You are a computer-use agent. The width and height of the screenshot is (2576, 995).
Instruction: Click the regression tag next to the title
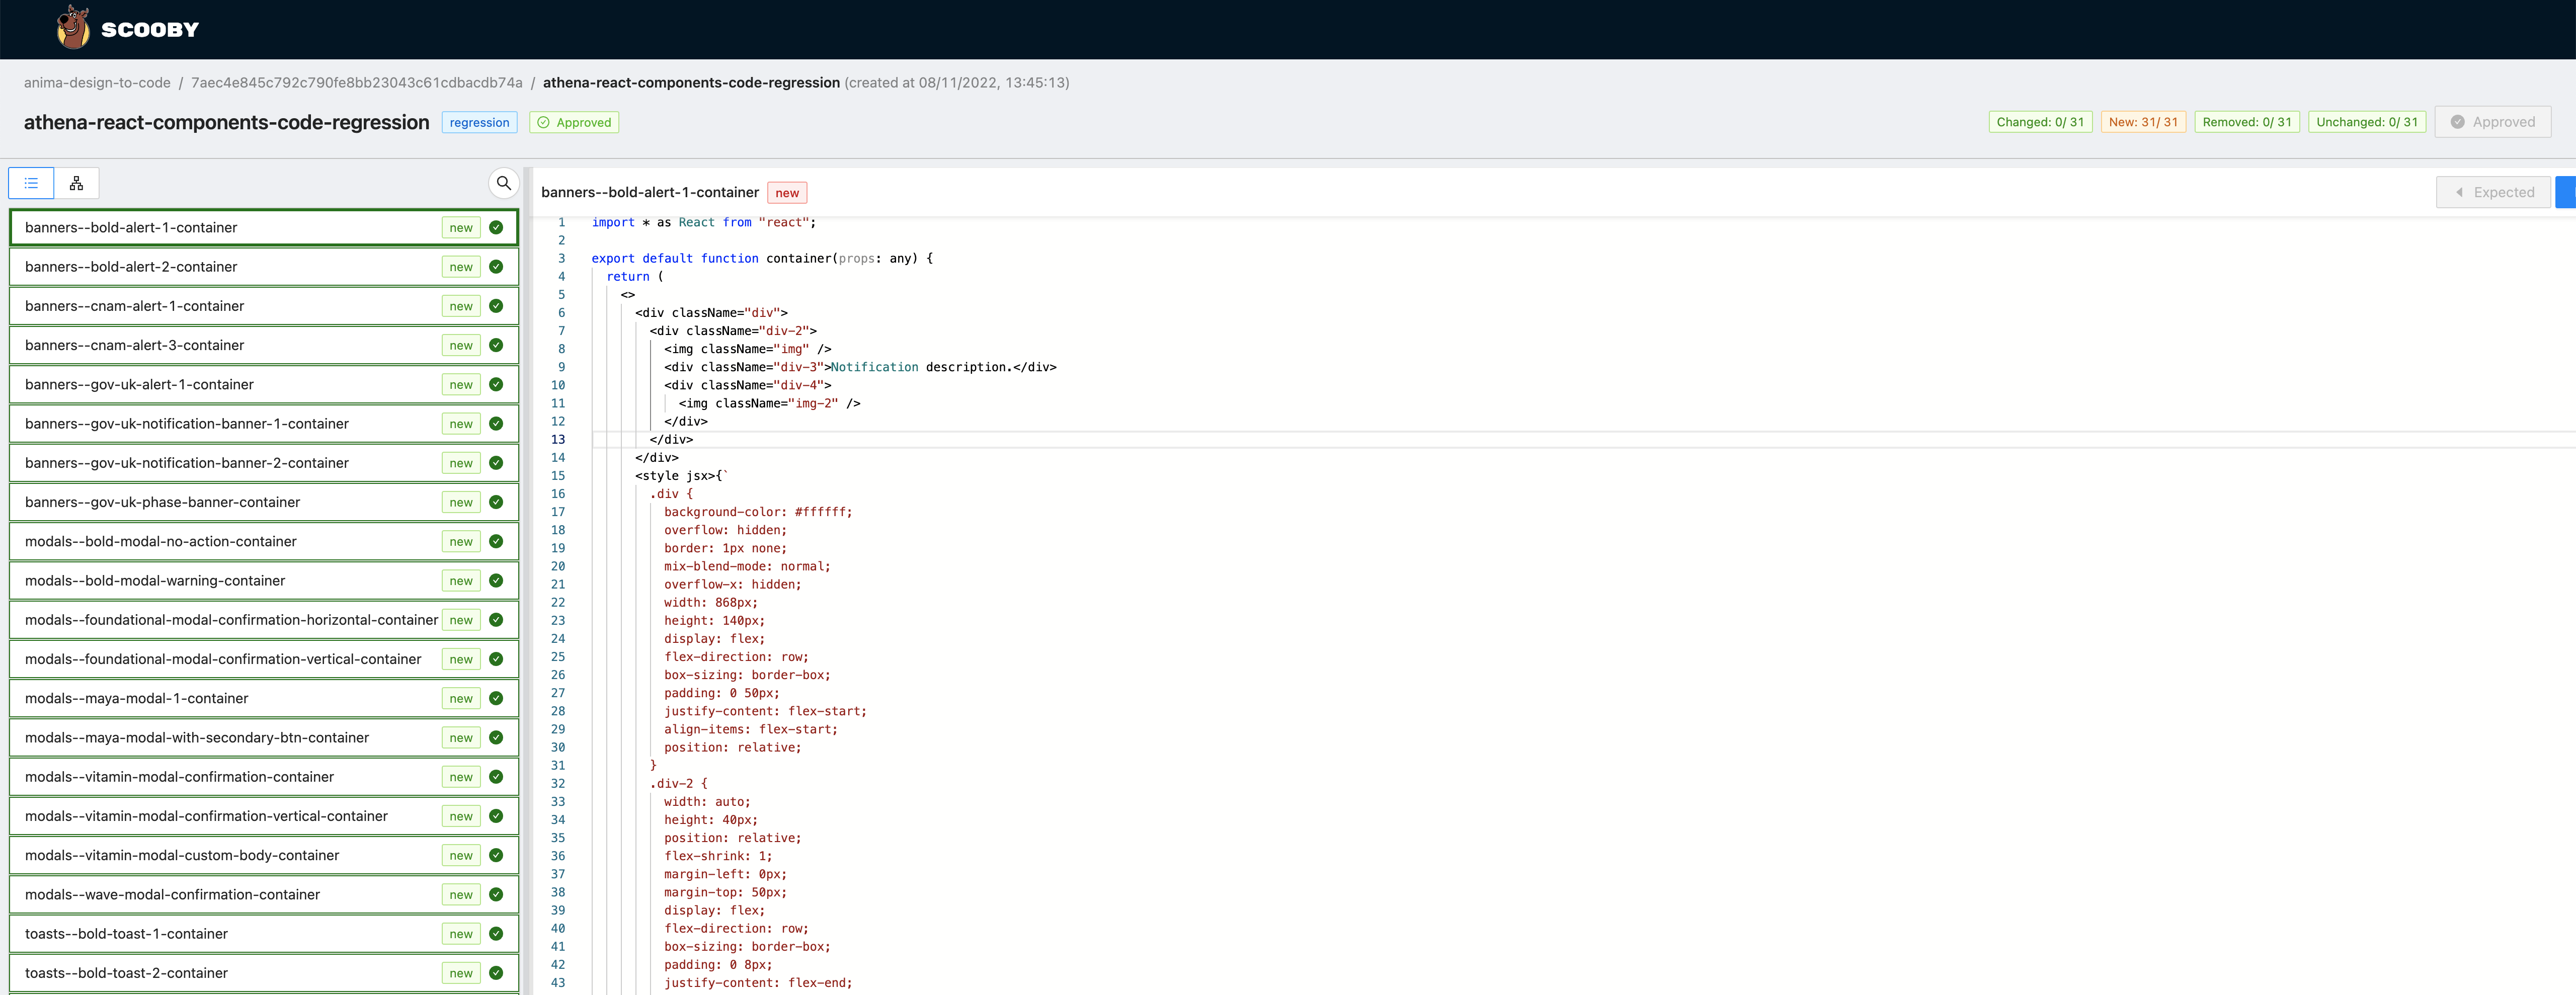[x=479, y=122]
